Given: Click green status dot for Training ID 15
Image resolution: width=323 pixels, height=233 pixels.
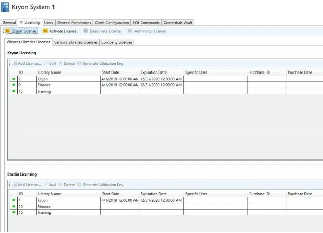Looking at the screenshot, I should coord(14,91).
